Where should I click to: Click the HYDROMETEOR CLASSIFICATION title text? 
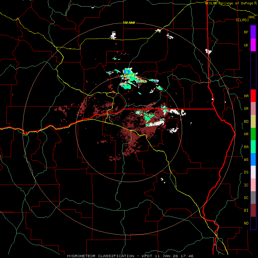point(101,256)
